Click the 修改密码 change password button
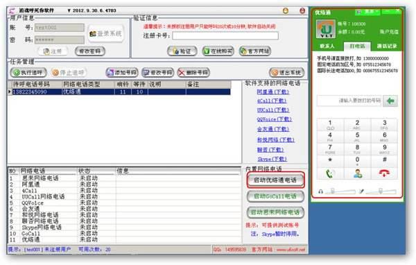The width and height of the screenshot is (416, 265). tap(90, 51)
